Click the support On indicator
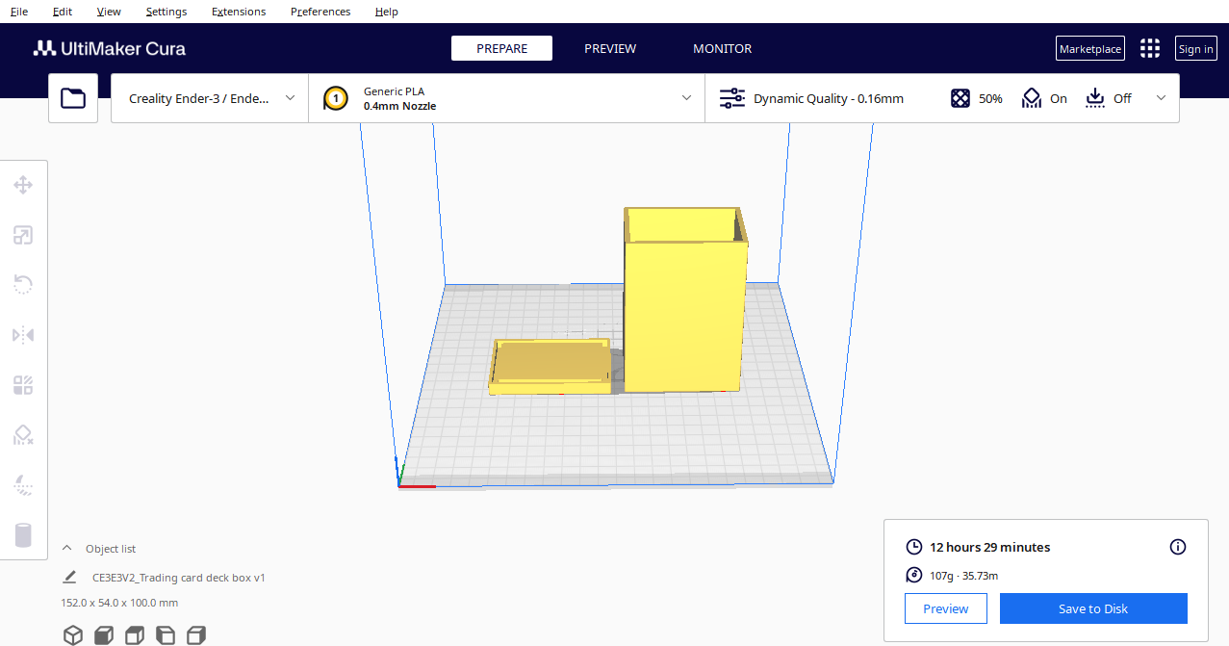This screenshot has height=646, width=1229. click(1044, 98)
